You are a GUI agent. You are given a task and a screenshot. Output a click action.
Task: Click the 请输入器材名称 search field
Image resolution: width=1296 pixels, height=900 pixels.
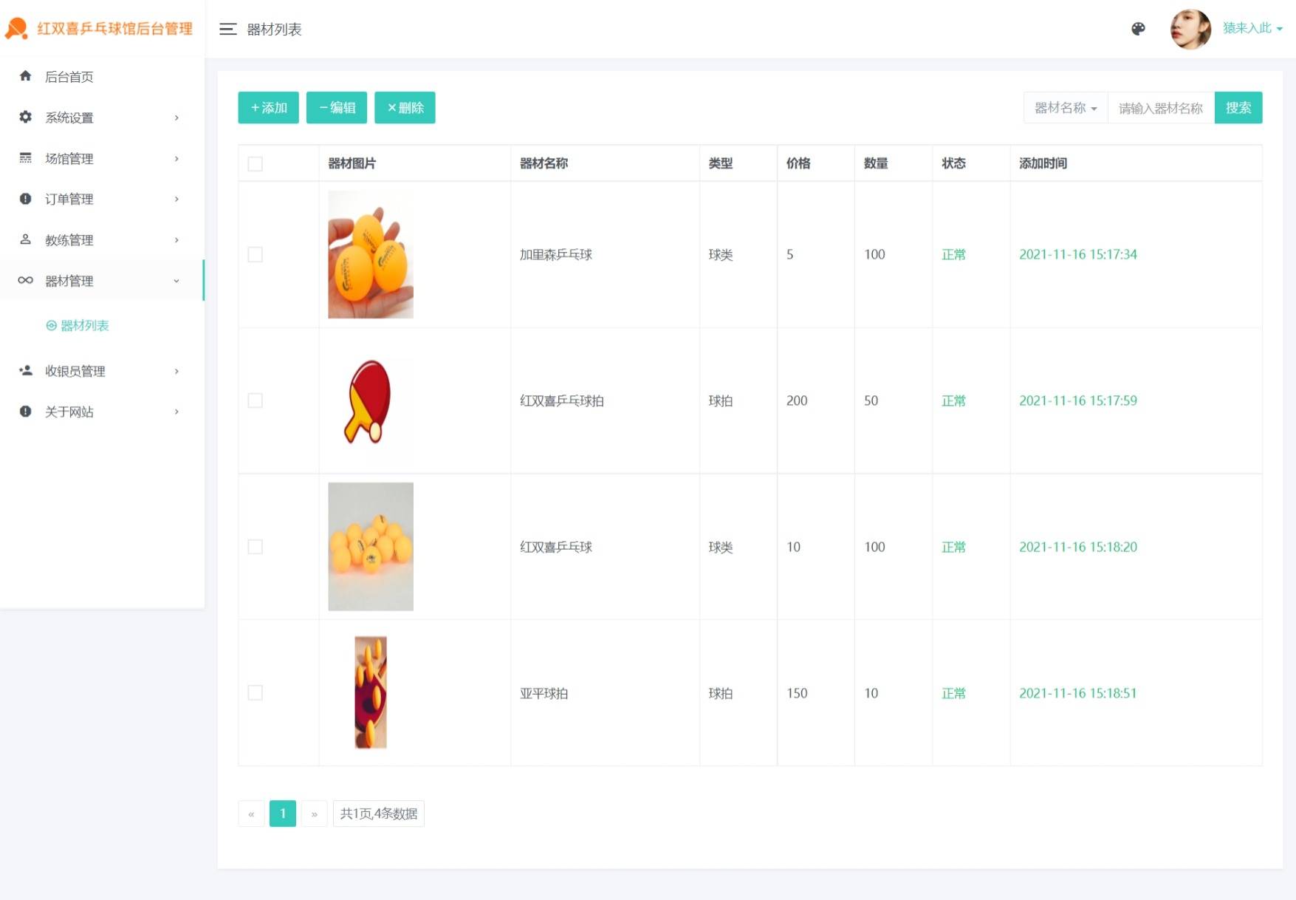[x=1160, y=108]
